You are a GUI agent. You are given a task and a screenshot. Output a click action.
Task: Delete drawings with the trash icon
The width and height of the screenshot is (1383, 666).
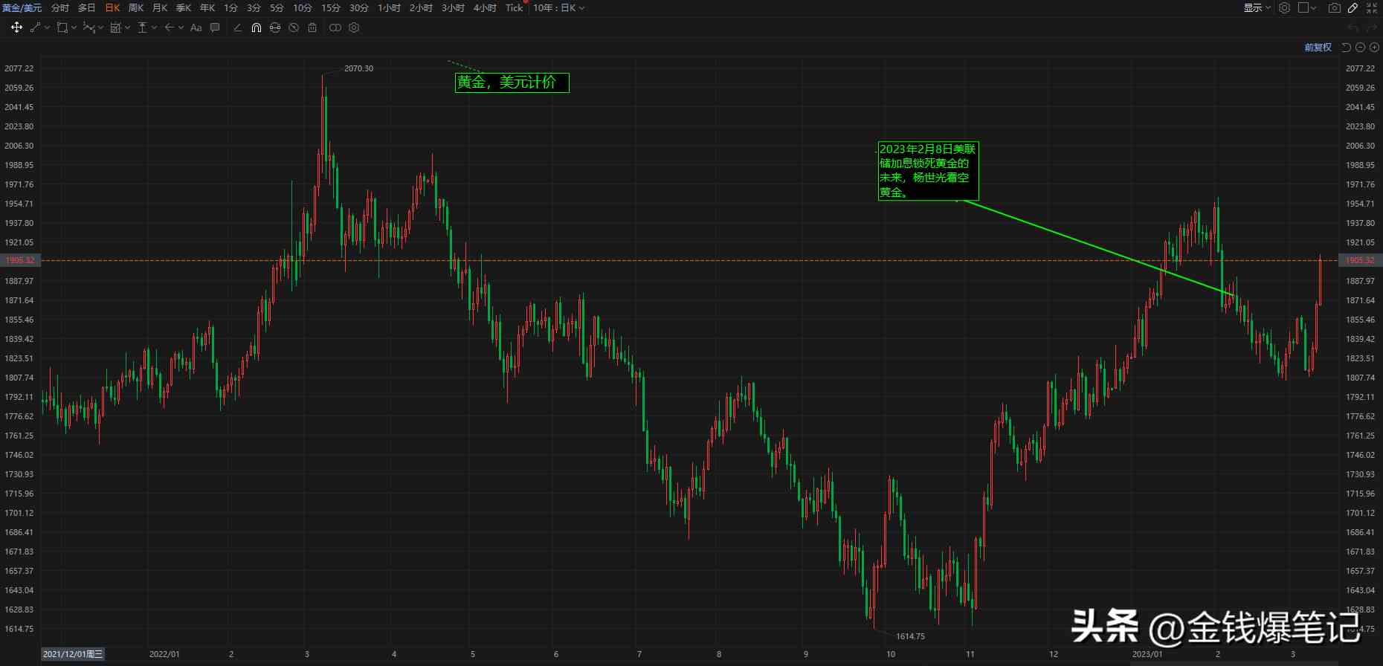pos(312,28)
